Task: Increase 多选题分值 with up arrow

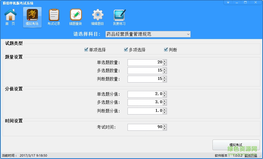Action: [165, 101]
